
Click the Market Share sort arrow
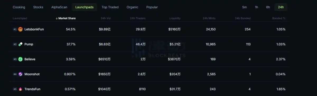click(57, 18)
